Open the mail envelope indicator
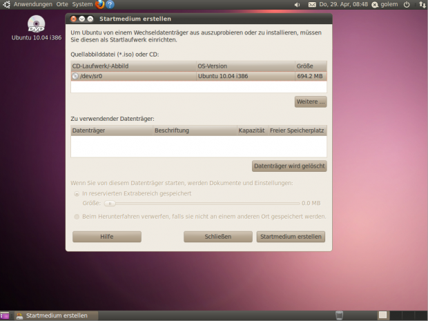 coord(312,4)
